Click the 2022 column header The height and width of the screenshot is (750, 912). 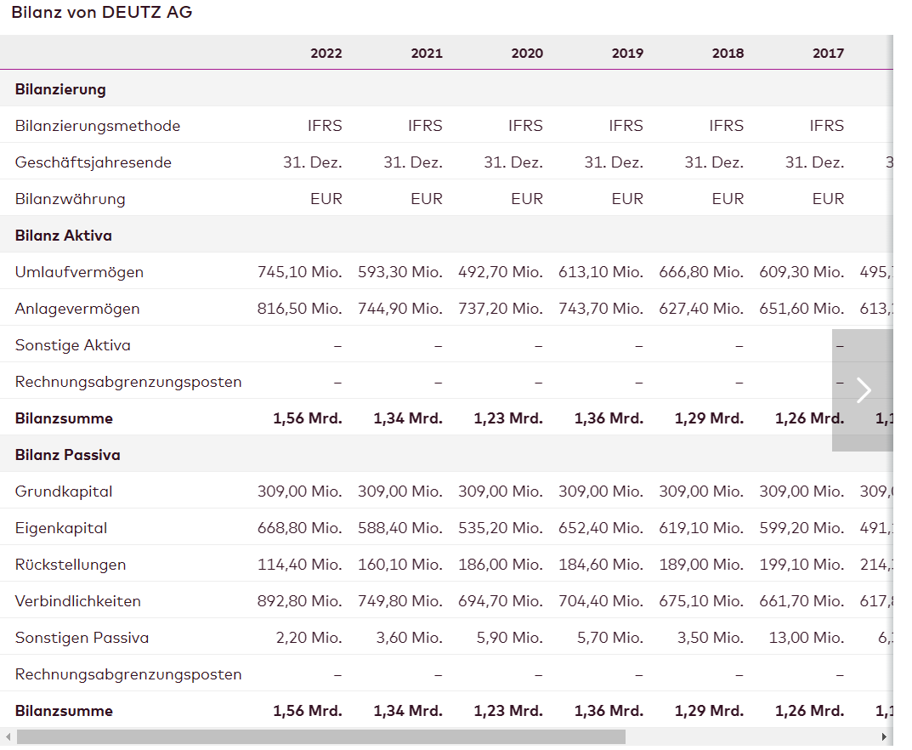[326, 53]
